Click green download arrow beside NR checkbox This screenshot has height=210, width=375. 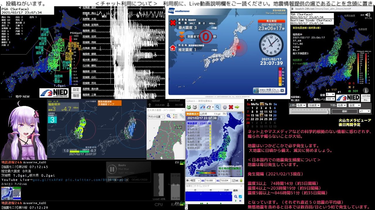[x=241, y=181]
